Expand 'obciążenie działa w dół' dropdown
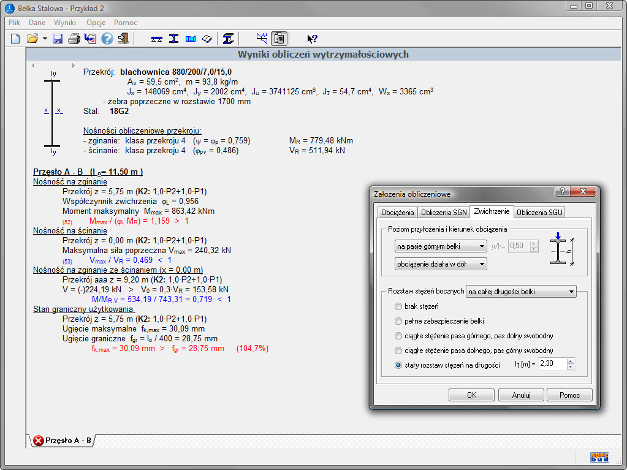The height and width of the screenshot is (470, 627). [x=441, y=264]
